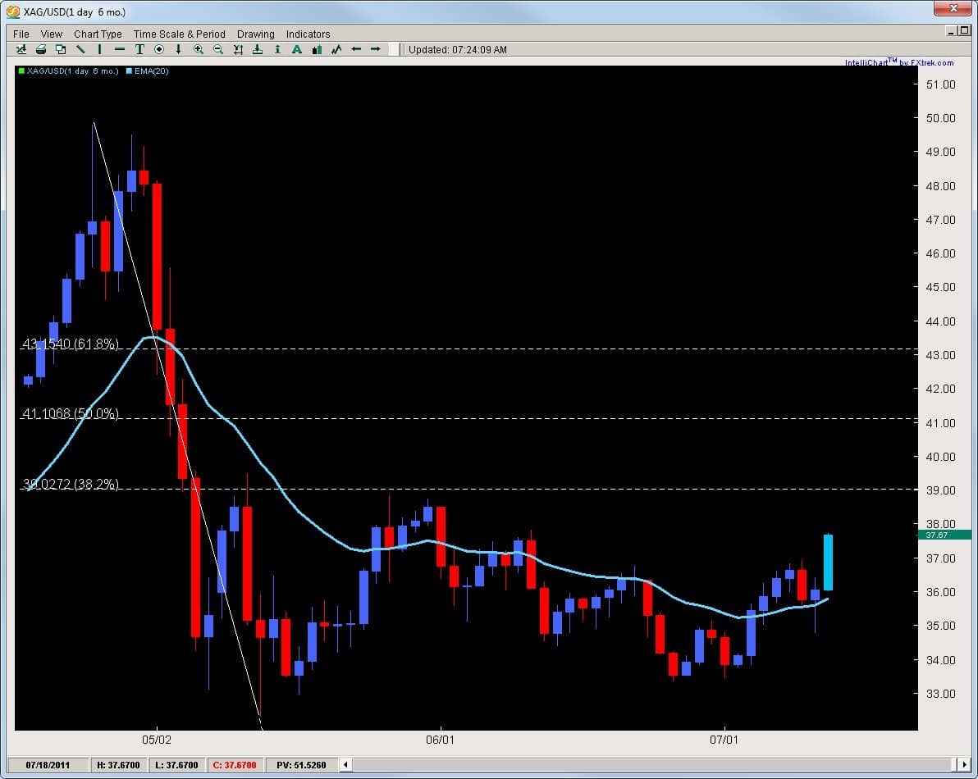Click the 07/01 date axis label
Screen dimensions: 978x779
click(x=724, y=740)
